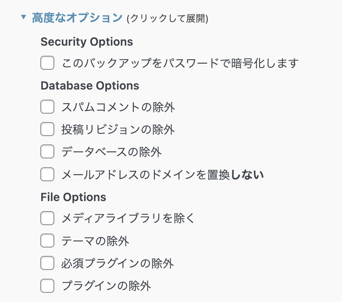Click the データベースの除外 label text
Viewport: 342px width, 302px height.
[x=111, y=152]
